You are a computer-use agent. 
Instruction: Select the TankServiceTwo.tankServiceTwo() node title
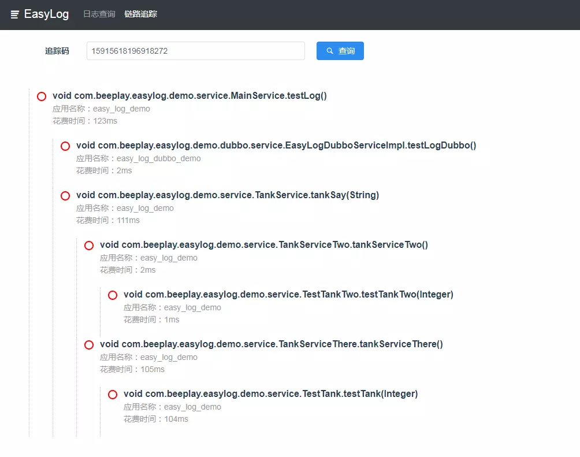tap(264, 245)
